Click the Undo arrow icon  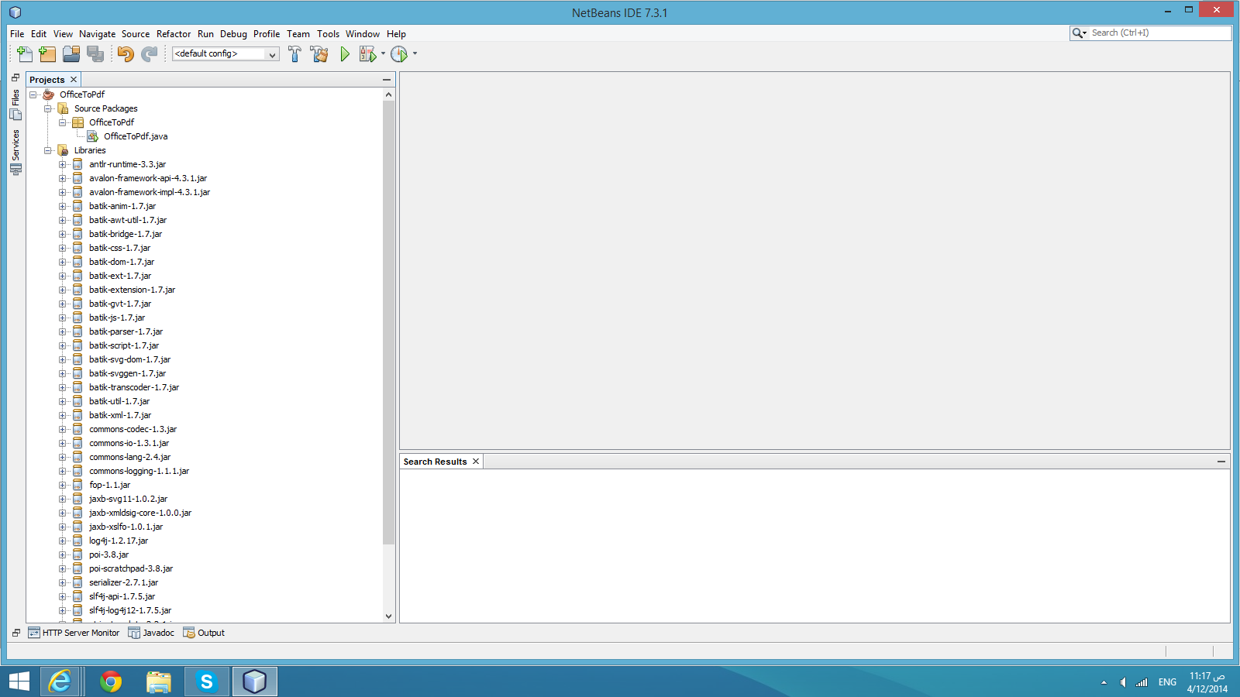coord(126,53)
